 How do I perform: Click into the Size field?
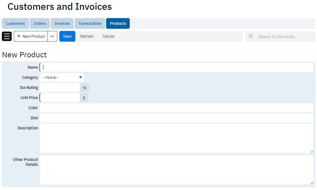coord(176,118)
